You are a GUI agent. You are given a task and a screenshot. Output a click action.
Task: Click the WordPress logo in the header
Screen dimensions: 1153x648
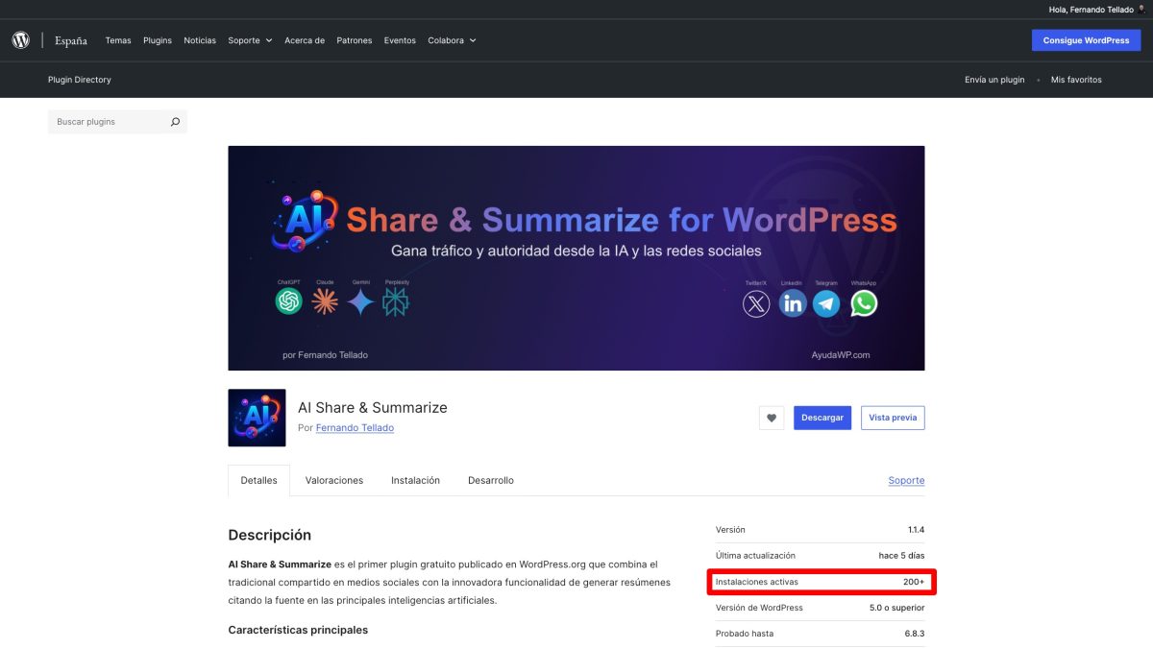20,39
